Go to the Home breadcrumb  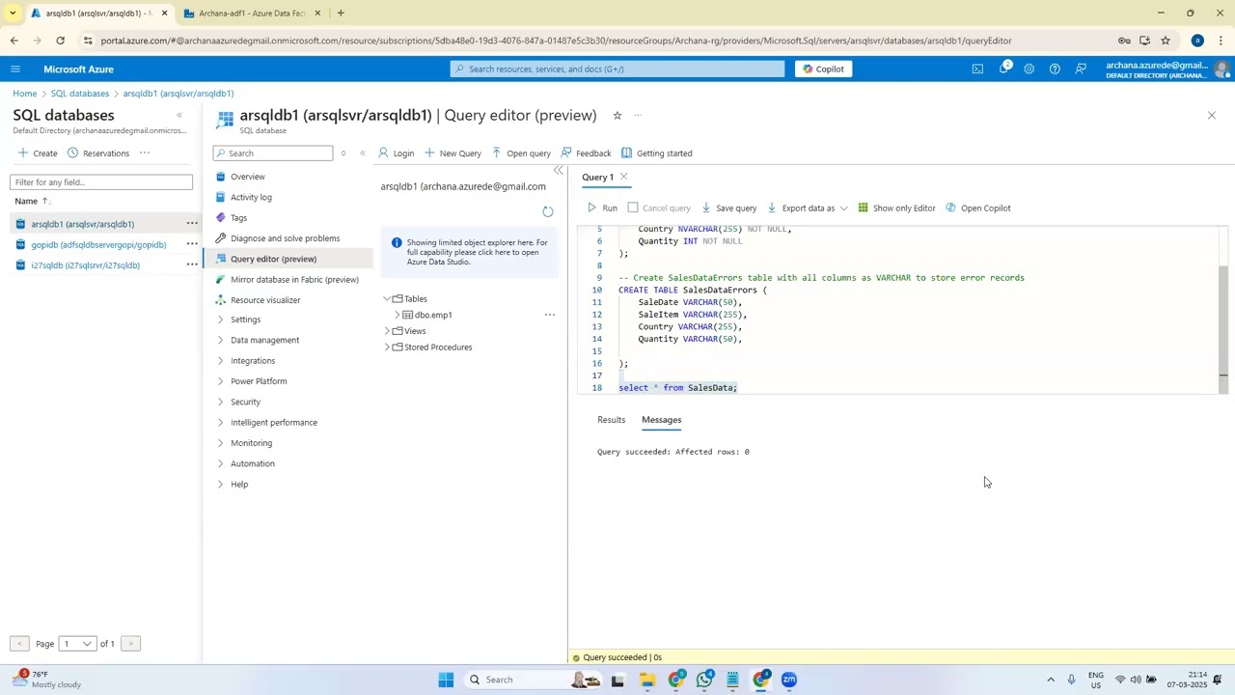coord(25,94)
